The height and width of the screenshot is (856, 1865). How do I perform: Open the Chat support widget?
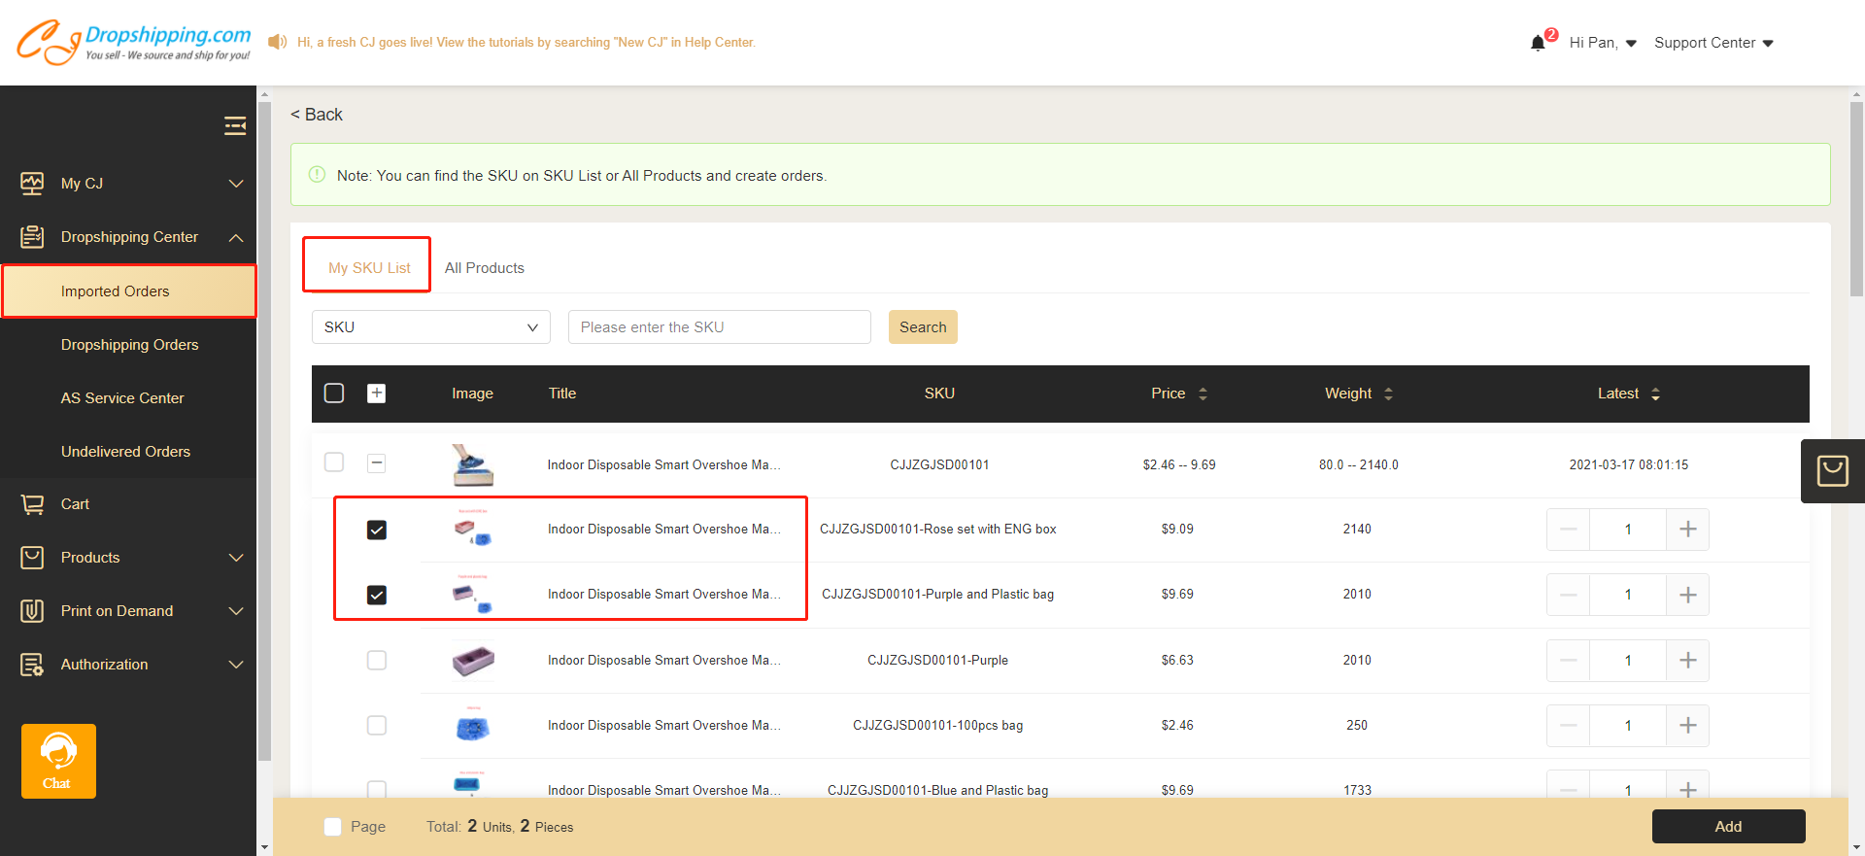(x=58, y=761)
